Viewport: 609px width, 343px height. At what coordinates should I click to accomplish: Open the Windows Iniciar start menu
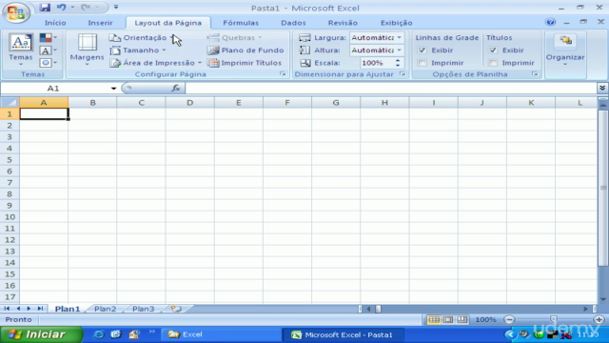tap(41, 334)
